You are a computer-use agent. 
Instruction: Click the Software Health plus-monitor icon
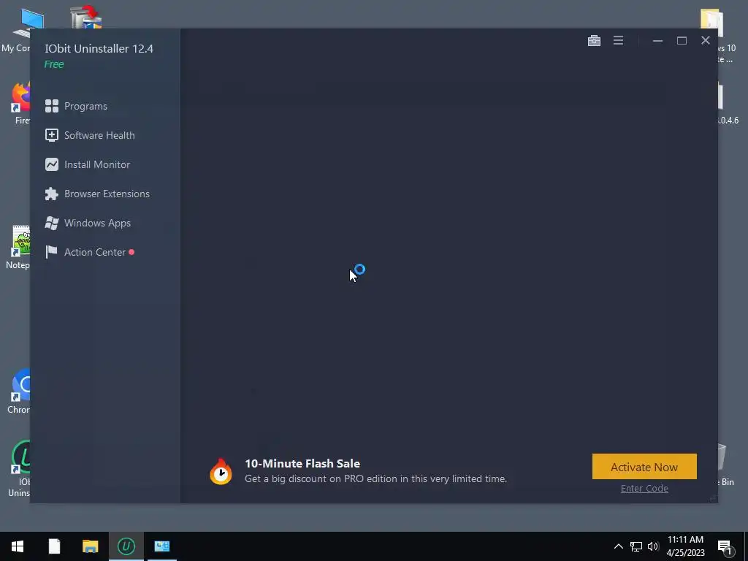[52, 135]
